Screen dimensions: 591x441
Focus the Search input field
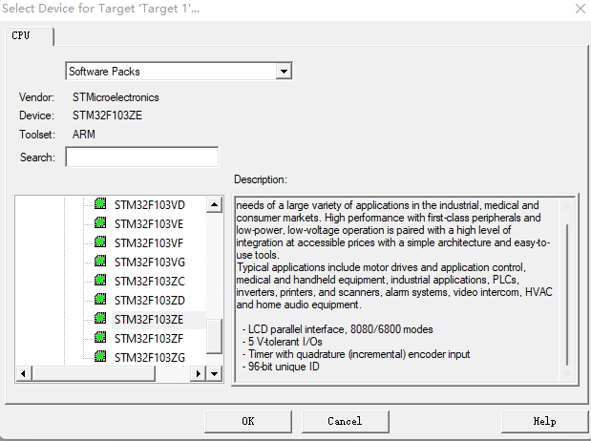pos(141,157)
